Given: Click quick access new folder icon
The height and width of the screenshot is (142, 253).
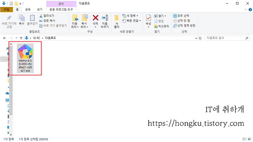Looking at the screenshot, I should click(16, 3).
